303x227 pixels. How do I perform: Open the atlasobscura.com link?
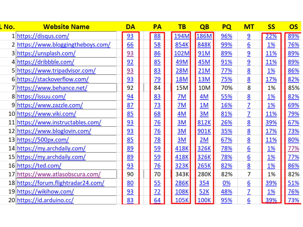coord(59,174)
